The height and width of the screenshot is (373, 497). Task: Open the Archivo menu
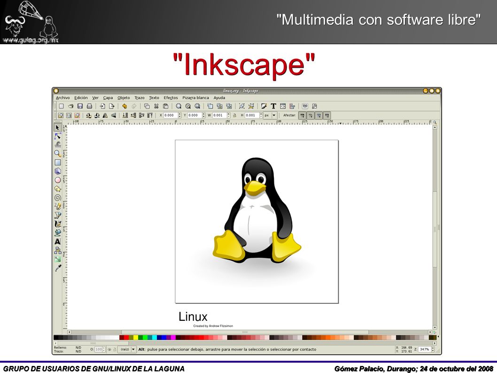63,98
